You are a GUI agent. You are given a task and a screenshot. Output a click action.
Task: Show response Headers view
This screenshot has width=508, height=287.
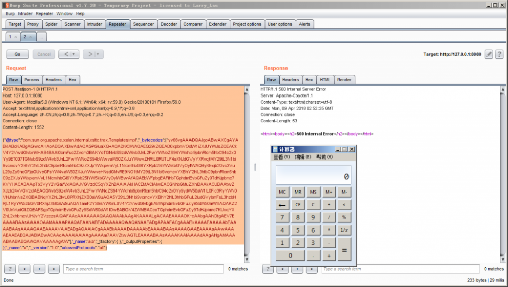point(291,80)
